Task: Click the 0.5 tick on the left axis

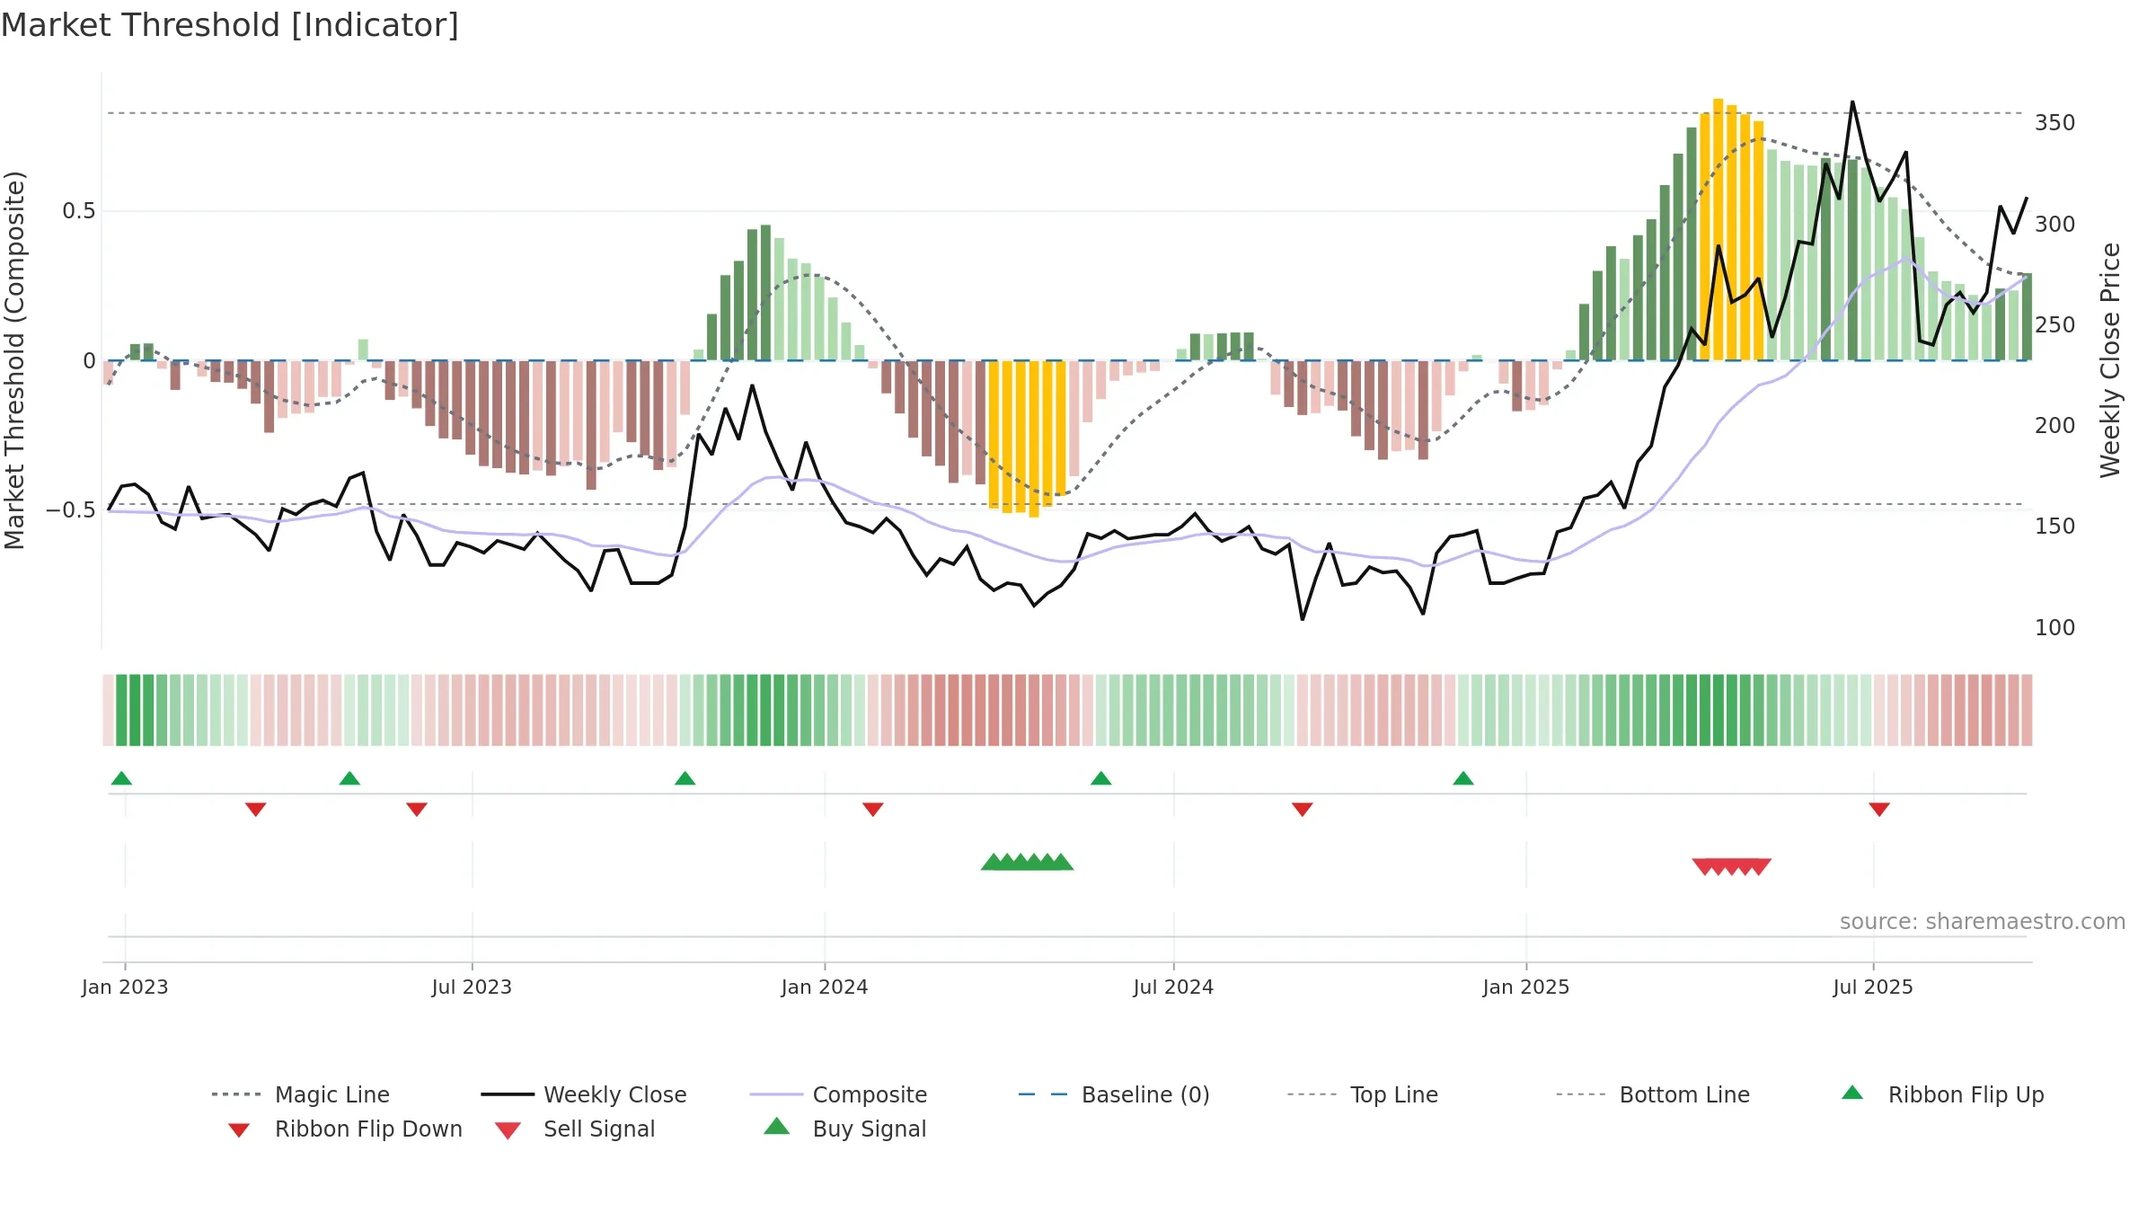Action: coord(79,211)
